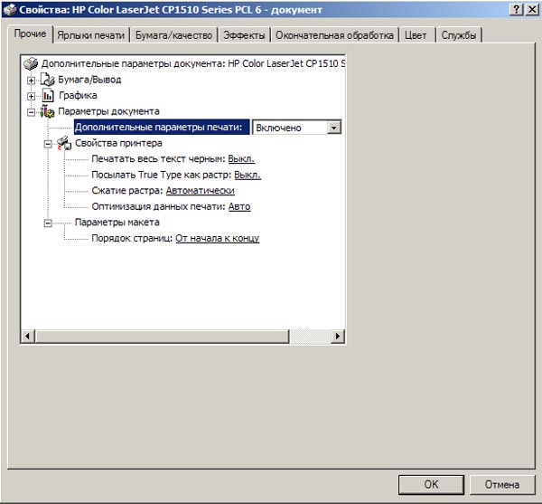The width and height of the screenshot is (542, 504).
Task: Click the Графика chart icon
Action: click(48, 95)
